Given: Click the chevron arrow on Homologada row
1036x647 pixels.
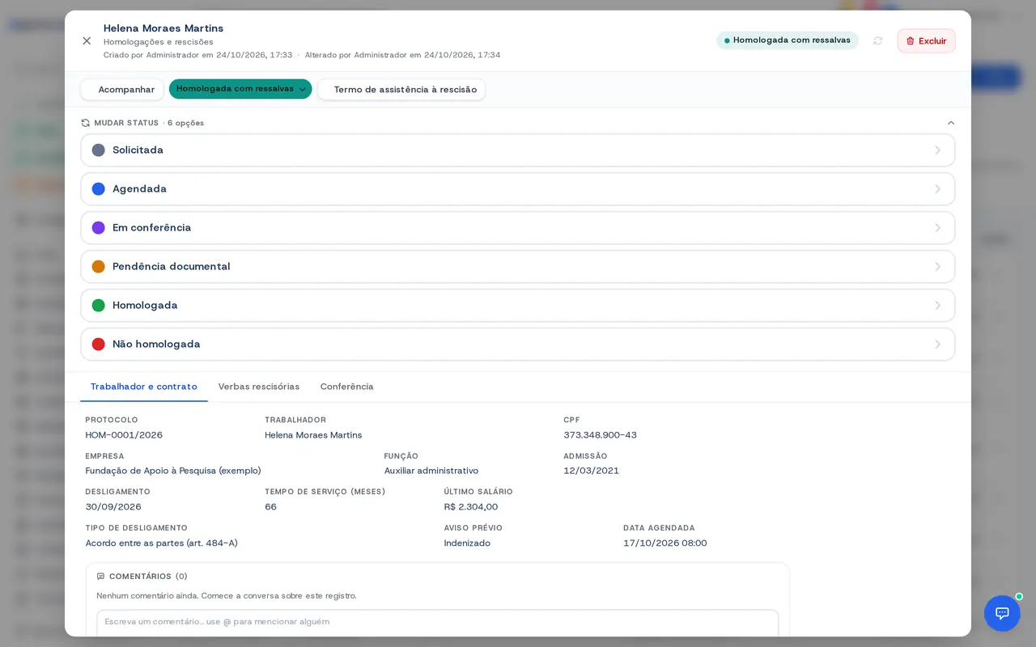Looking at the screenshot, I should (938, 306).
